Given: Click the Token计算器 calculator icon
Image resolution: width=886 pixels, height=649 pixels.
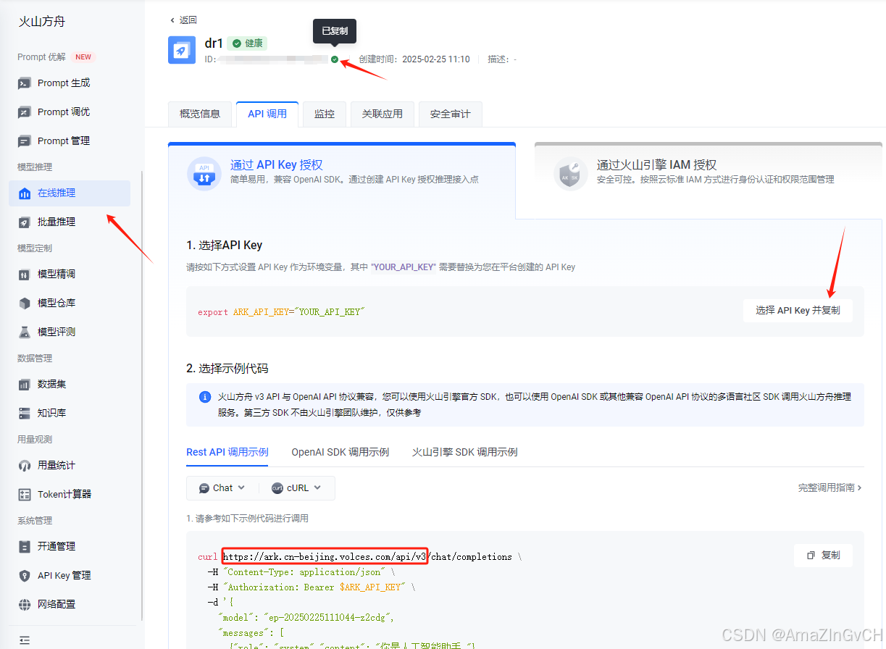Looking at the screenshot, I should tap(25, 495).
